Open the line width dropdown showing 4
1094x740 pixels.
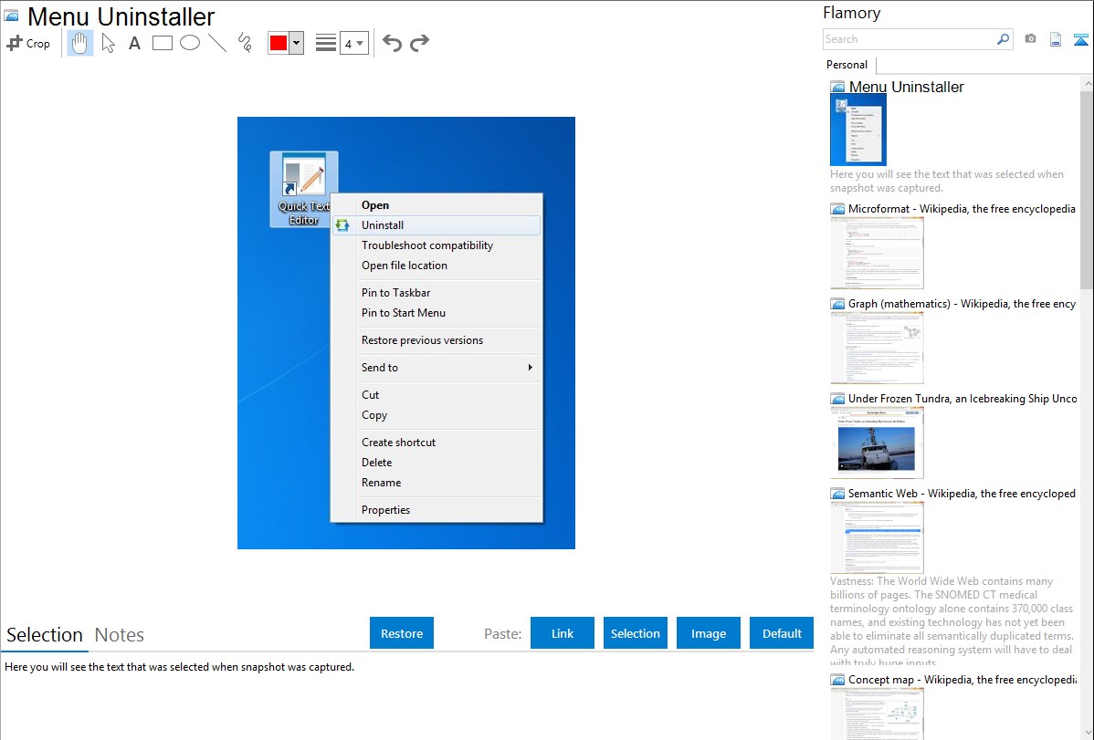coord(354,44)
